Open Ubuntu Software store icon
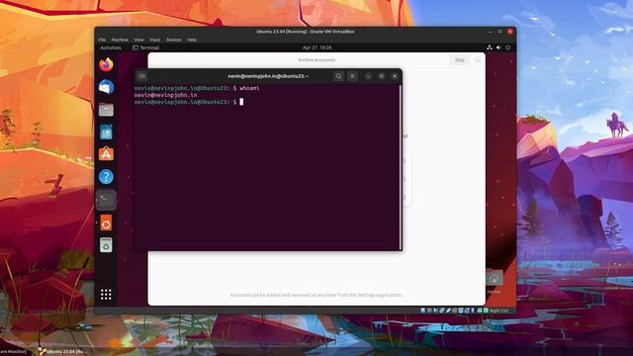 (106, 154)
